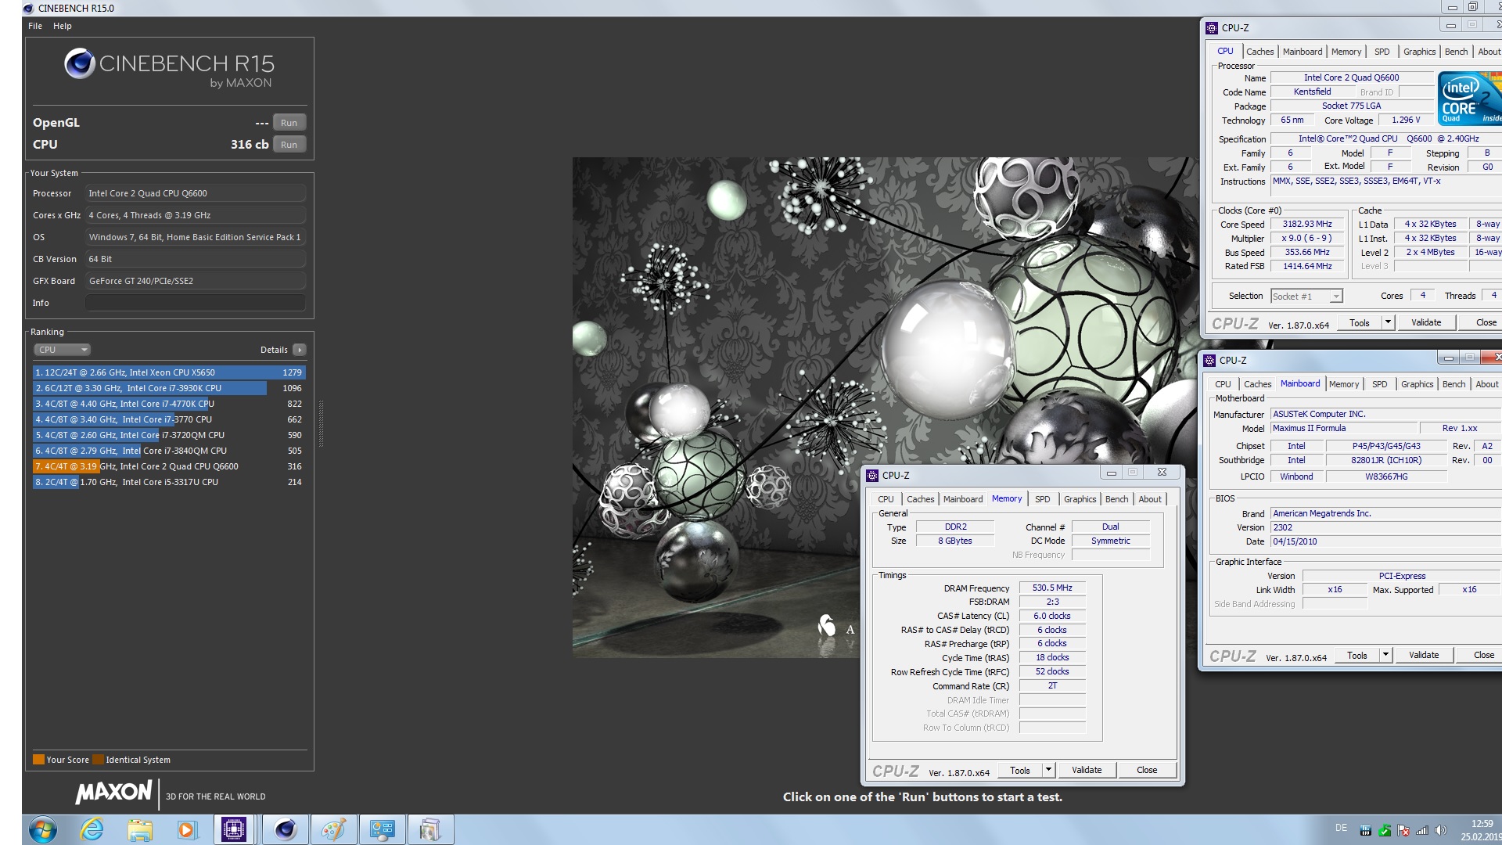Viewport: 1502px width, 845px height.
Task: Select ranking entry Core 2 Quad Q6600
Action: (x=169, y=466)
